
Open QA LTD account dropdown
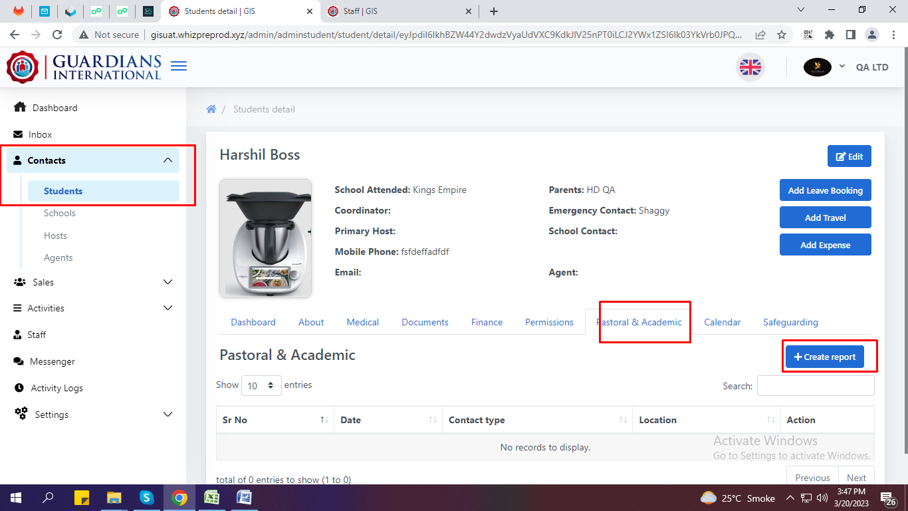pyautogui.click(x=863, y=67)
